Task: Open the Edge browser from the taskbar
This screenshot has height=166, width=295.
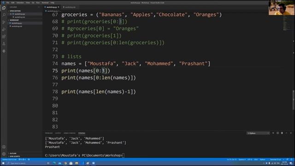Action: point(54,163)
